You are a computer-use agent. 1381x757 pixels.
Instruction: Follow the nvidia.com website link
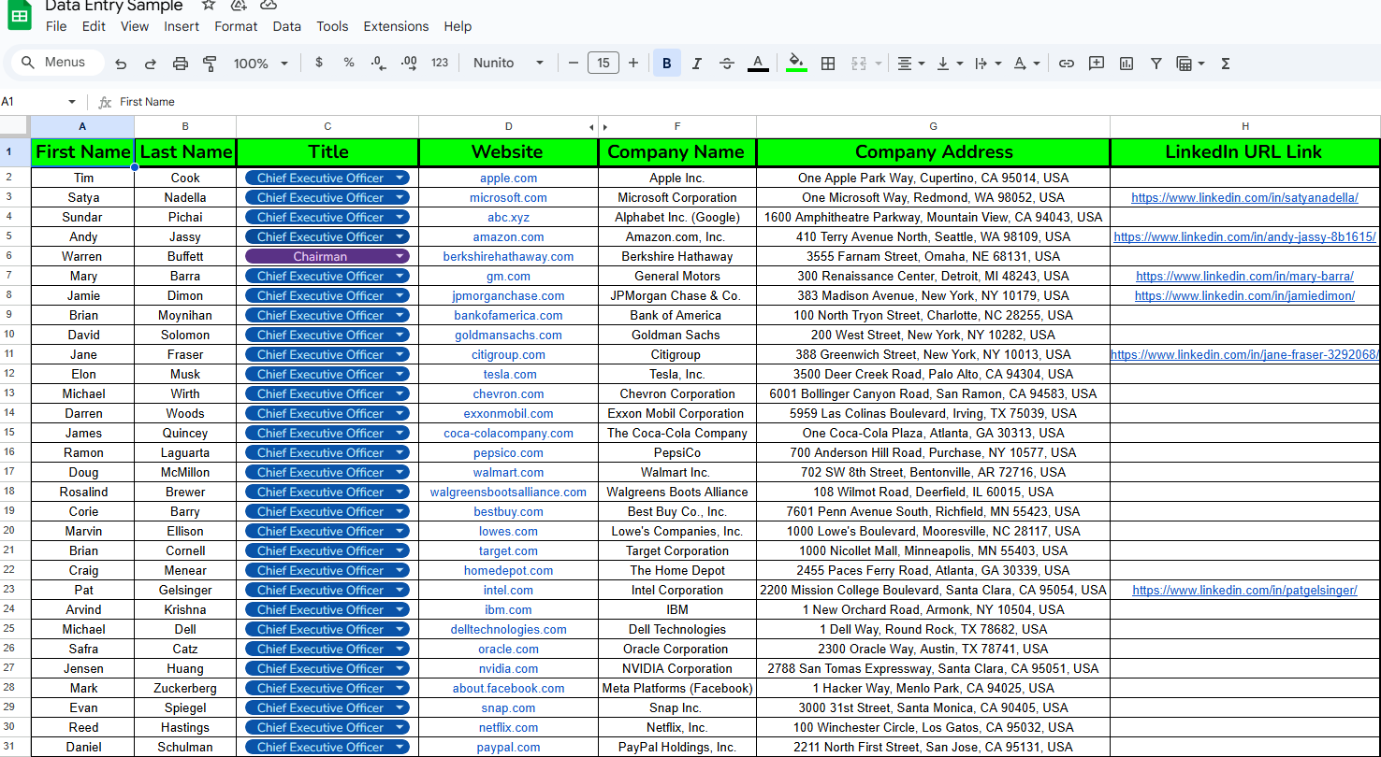pyautogui.click(x=508, y=668)
